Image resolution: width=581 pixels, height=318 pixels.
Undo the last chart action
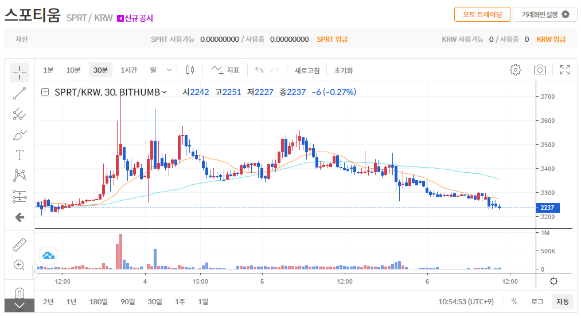259,70
